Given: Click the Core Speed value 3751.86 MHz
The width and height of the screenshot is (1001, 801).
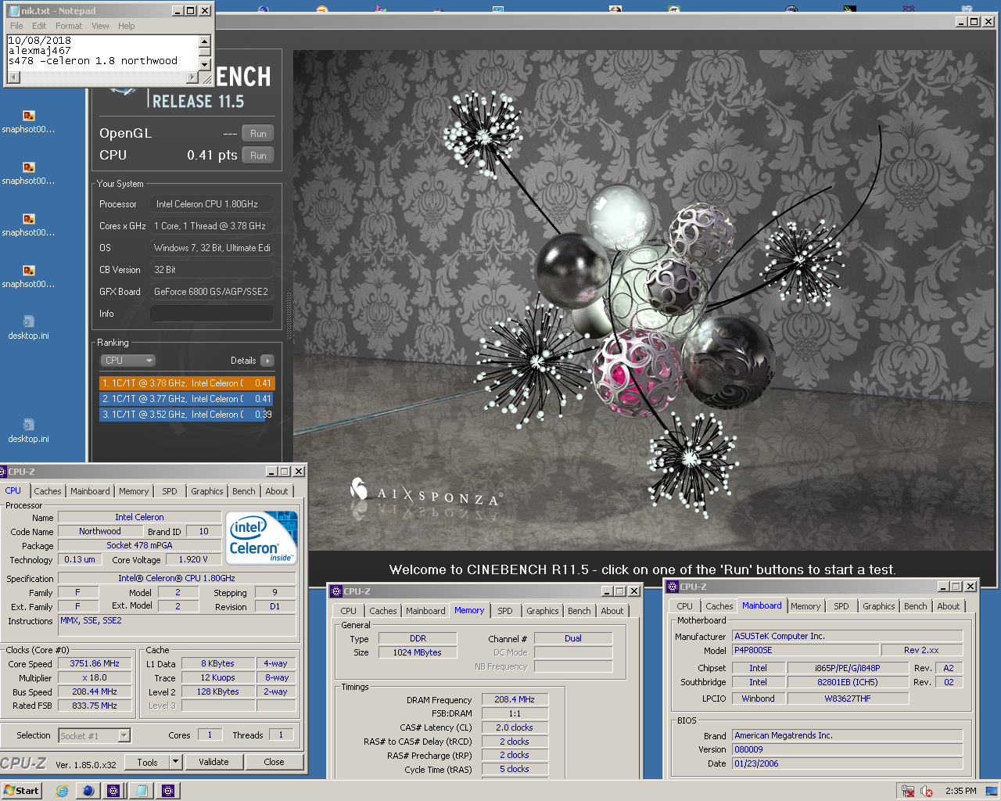Looking at the screenshot, I should (x=95, y=663).
